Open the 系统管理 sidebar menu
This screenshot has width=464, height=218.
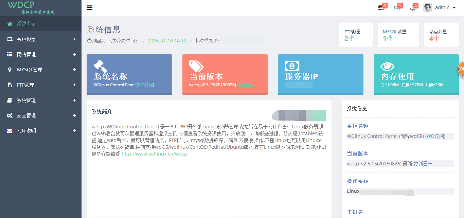[x=41, y=100]
